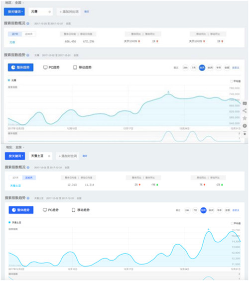Click the feedback comment icon on right edge

tap(245, 103)
